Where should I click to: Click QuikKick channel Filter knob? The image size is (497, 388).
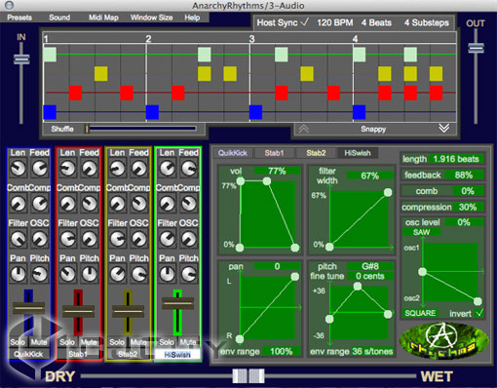pos(18,239)
